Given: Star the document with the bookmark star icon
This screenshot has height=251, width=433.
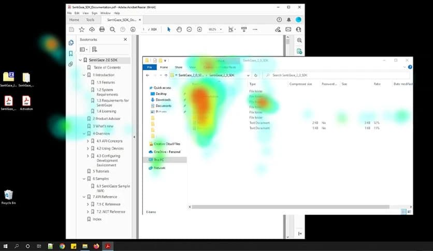Looking at the screenshot, I should pos(81,29).
